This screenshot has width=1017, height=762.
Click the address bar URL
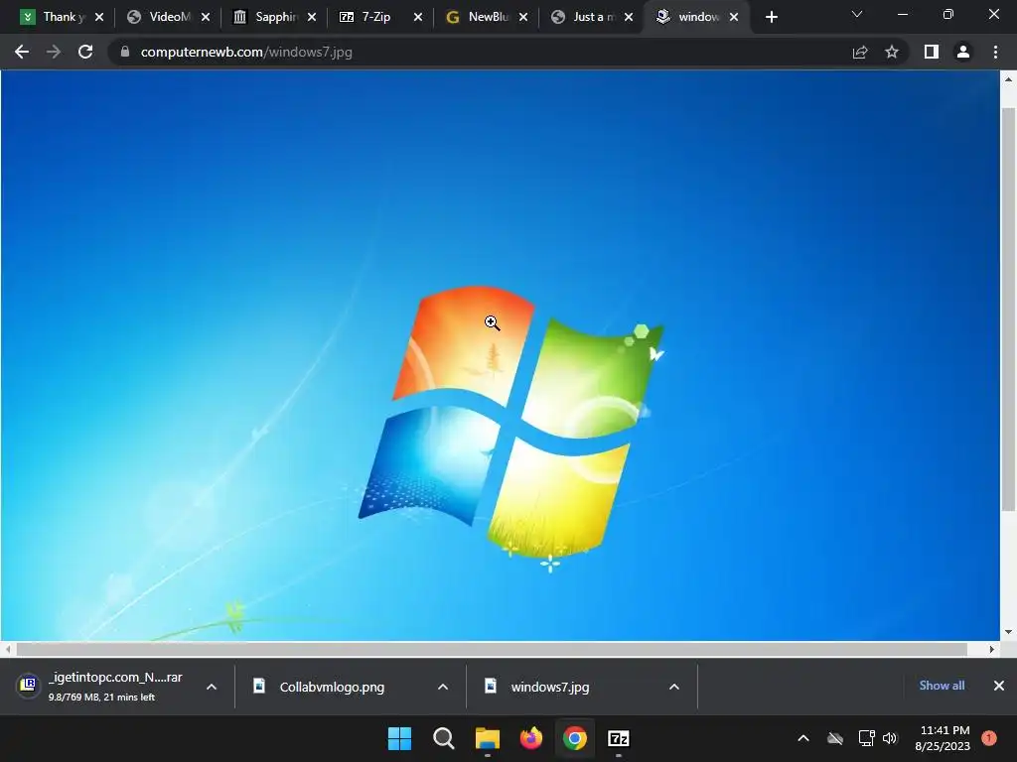pyautogui.click(x=246, y=52)
